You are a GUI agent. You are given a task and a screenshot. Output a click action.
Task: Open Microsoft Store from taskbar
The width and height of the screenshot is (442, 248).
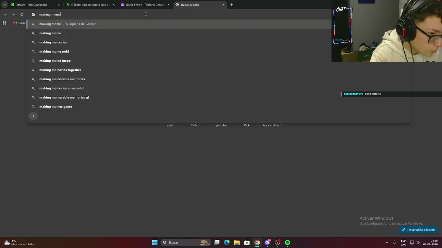click(247, 242)
